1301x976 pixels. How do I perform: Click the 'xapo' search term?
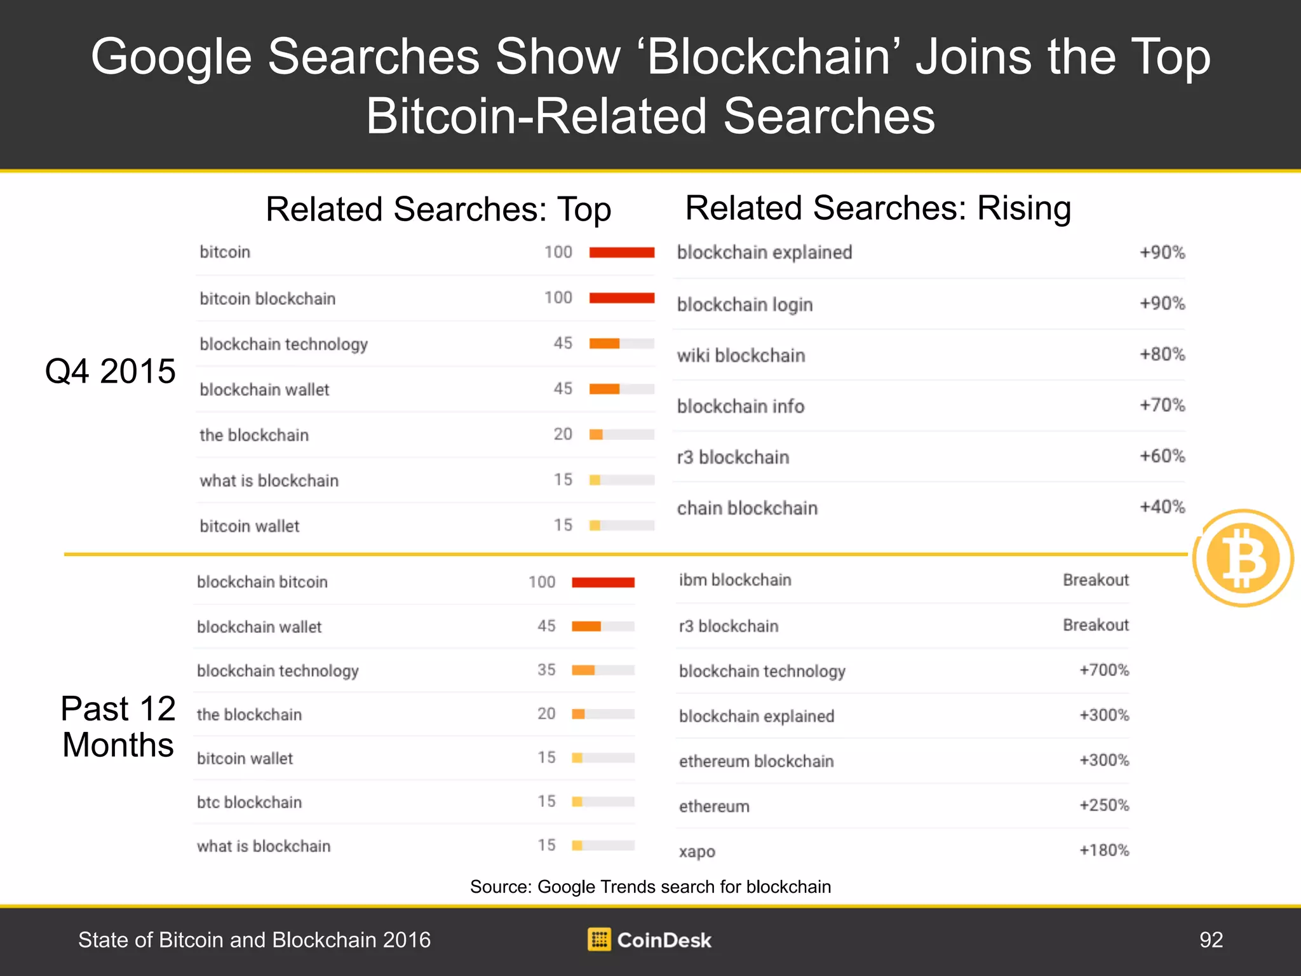pyautogui.click(x=697, y=852)
